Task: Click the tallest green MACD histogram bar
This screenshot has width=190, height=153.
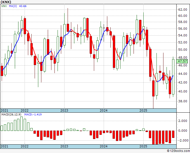Action: tap(22, 124)
